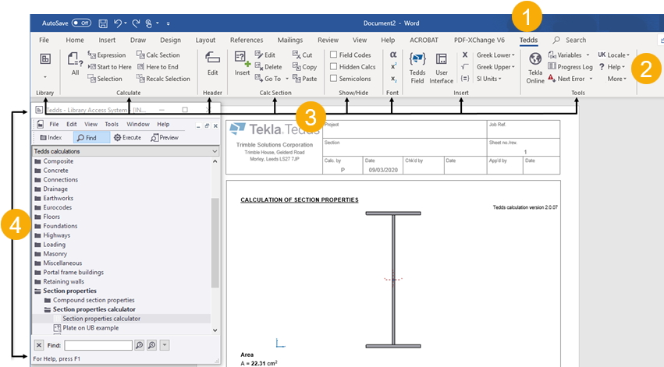Click the Preview button in library toolbar
This screenshot has width=664, height=367.
165,137
